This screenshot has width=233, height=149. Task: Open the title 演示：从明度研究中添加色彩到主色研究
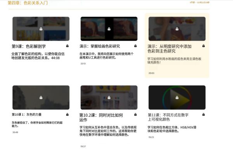point(169,49)
